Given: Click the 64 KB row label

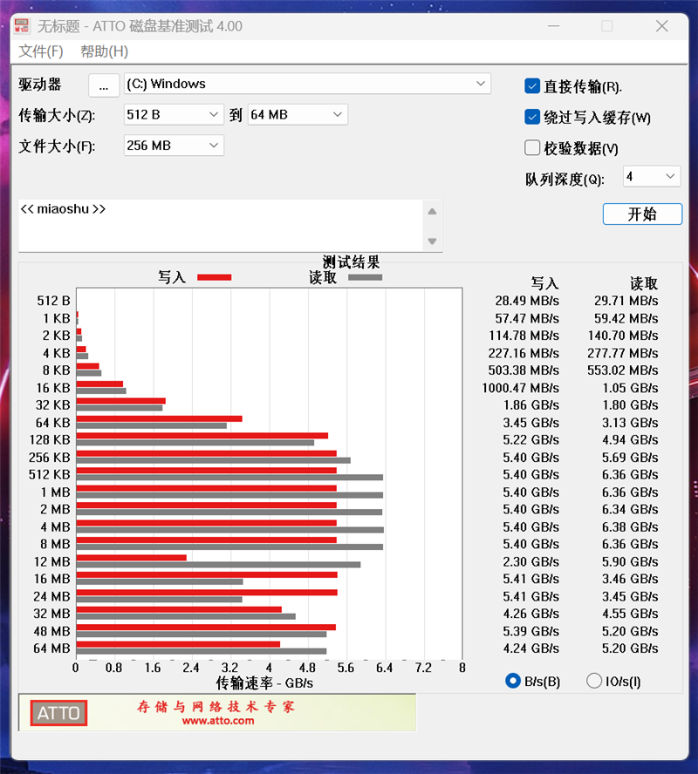Looking at the screenshot, I should click(53, 423).
